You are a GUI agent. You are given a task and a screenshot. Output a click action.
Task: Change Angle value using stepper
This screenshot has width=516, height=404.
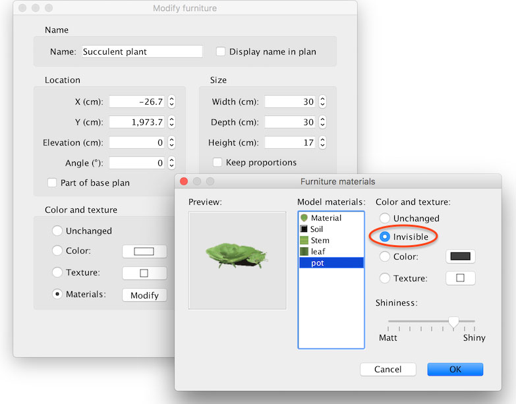pyautogui.click(x=171, y=163)
